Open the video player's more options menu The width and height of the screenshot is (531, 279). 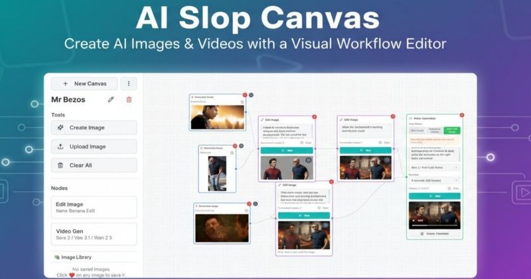(455, 221)
